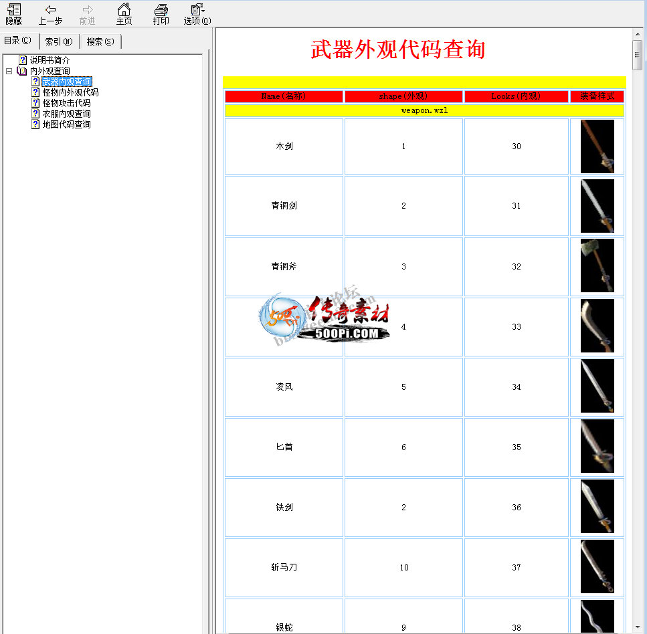The image size is (647, 634).
Task: Select the 武器内观查询 topic
Action: click(x=67, y=82)
